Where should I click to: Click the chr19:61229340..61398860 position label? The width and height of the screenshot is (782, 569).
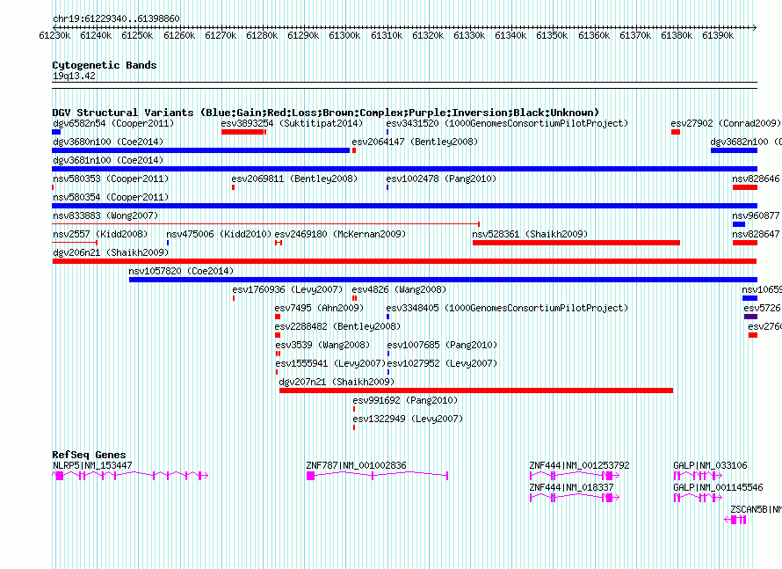click(x=116, y=18)
